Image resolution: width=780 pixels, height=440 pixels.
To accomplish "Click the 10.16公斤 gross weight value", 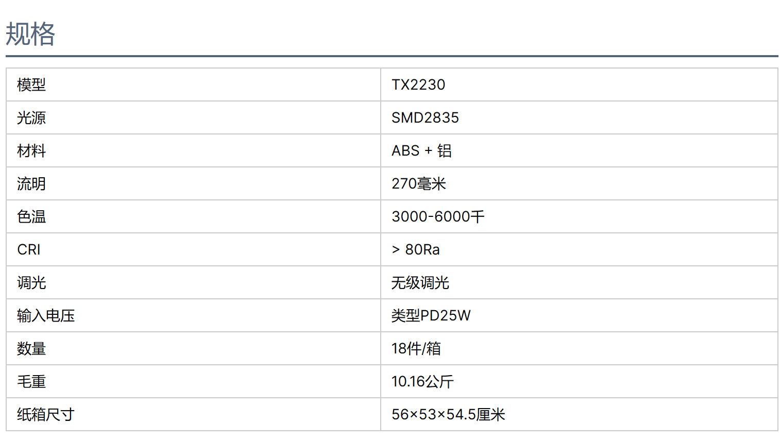I will pos(422,382).
